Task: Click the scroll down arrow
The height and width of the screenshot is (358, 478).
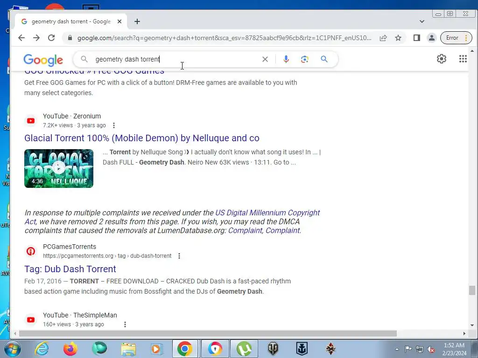Action: [472, 325]
